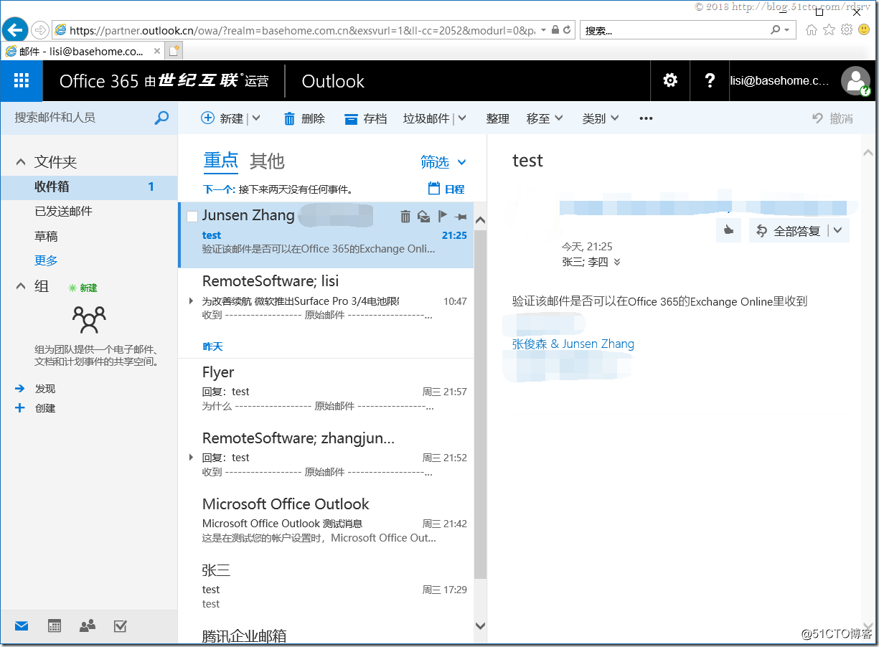
Task: Open the Microsoft Office Outlook test message
Action: click(x=326, y=522)
